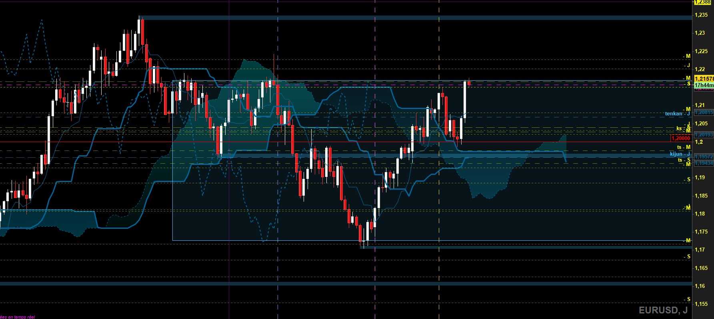The width and height of the screenshot is (714, 319).
Task: Click the 1,18 price axis tick label
Action: [x=700, y=214]
